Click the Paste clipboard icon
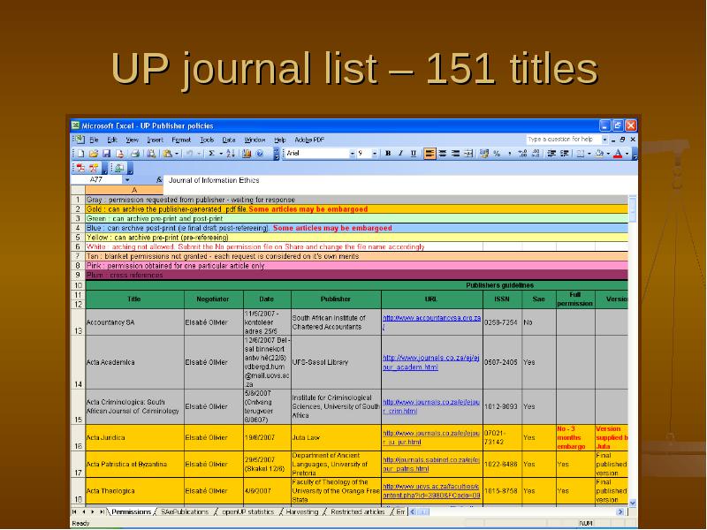 (168, 154)
